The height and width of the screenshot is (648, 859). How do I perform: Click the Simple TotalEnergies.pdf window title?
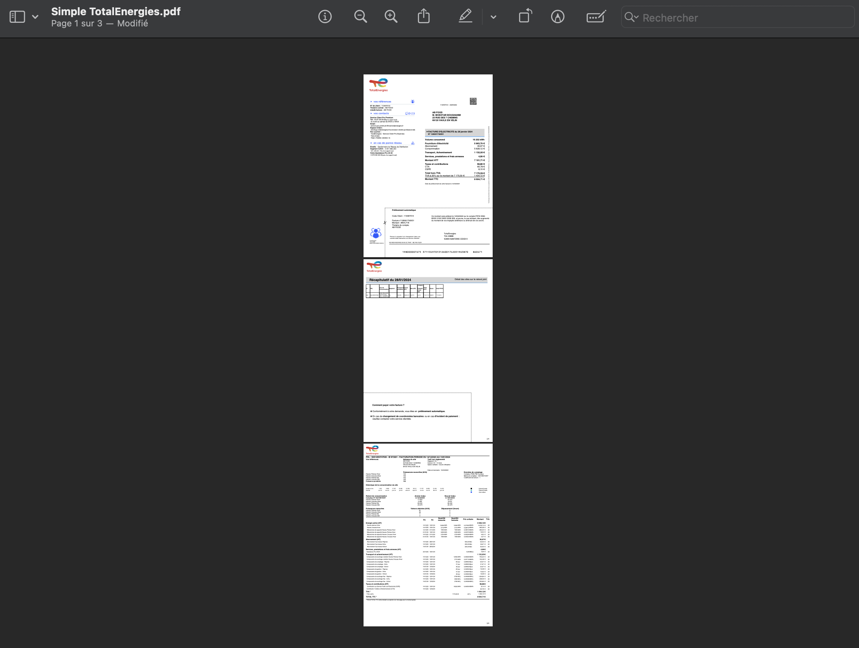(x=116, y=11)
